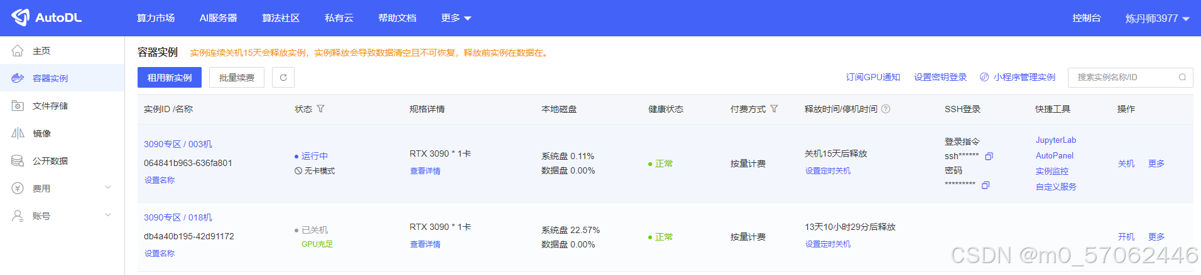Open 文件存储 in the sidebar

50,106
